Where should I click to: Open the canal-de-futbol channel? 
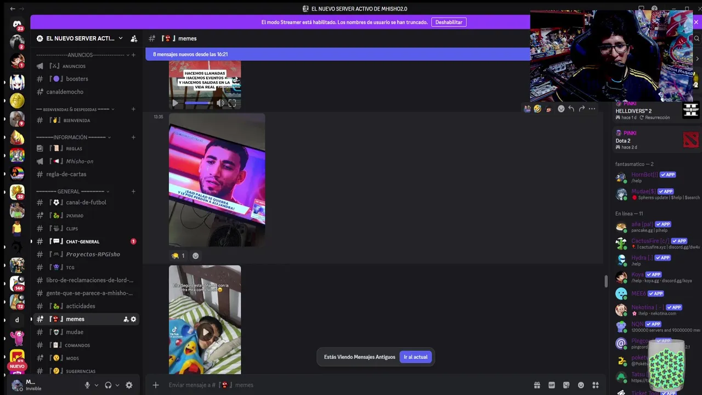(86, 202)
